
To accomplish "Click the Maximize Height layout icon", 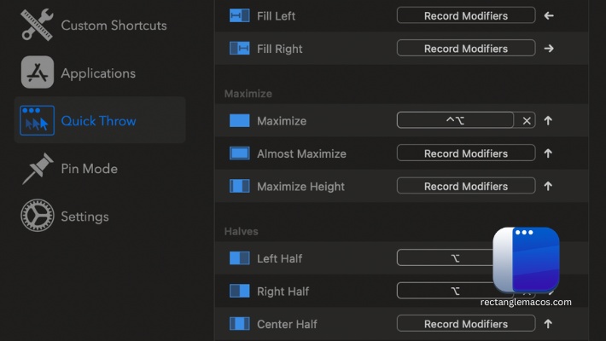I will click(239, 186).
